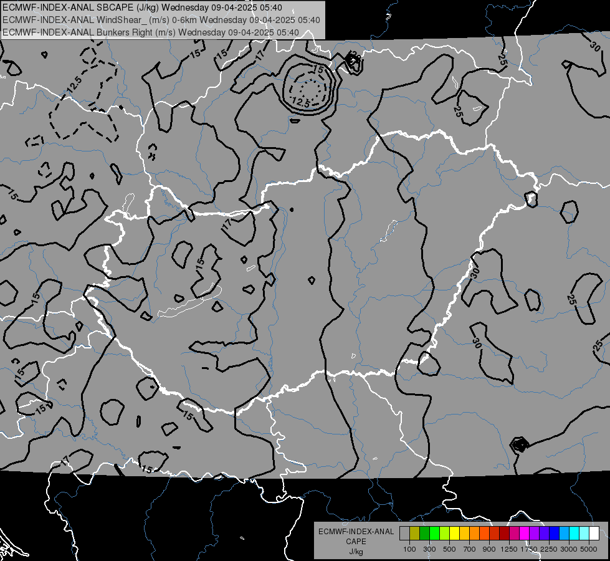Screen dimensions: 610x561
Task: Click the legend's ECMWF-INDEX-ANAL heading
Action: tap(356, 532)
